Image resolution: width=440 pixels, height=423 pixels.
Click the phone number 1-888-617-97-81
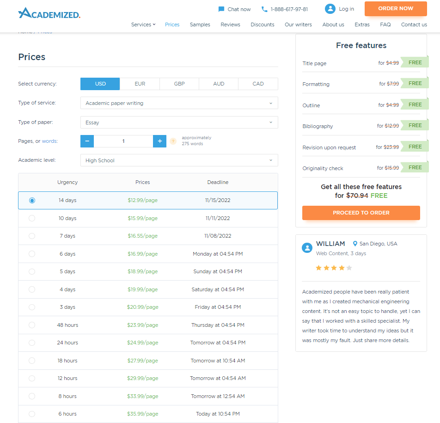click(x=289, y=9)
